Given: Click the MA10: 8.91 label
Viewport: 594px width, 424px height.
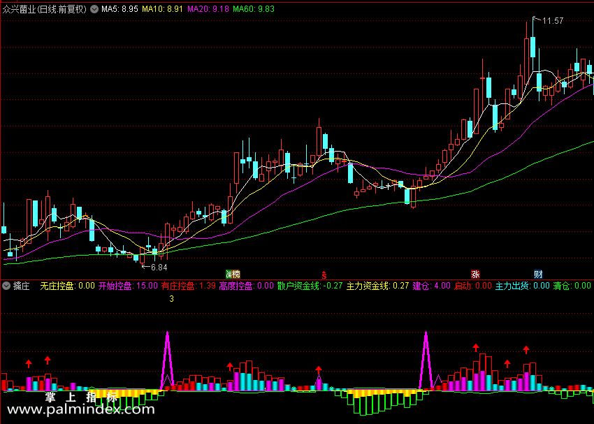Looking at the screenshot, I should [163, 9].
